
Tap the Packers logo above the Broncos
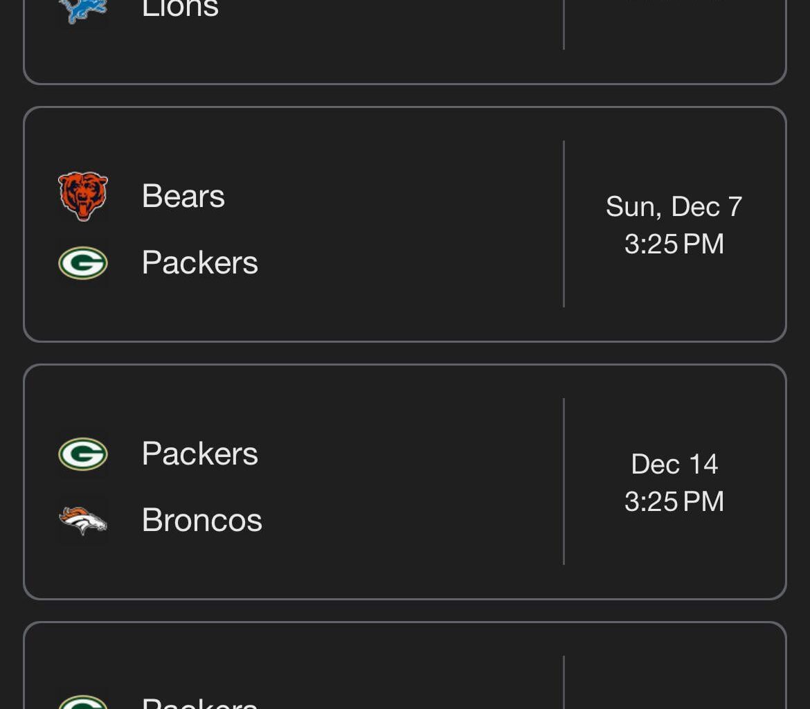click(x=83, y=454)
